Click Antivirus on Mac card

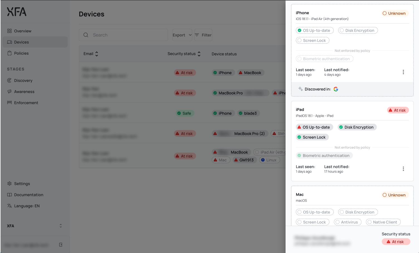(347, 222)
